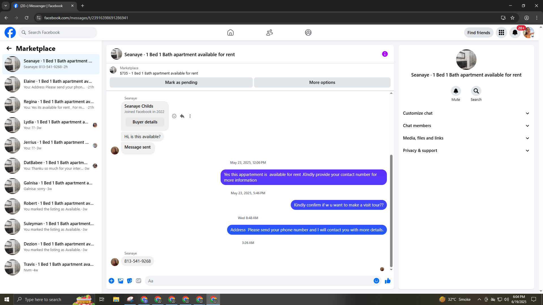Open Facebook home via the logo

pos(10,32)
